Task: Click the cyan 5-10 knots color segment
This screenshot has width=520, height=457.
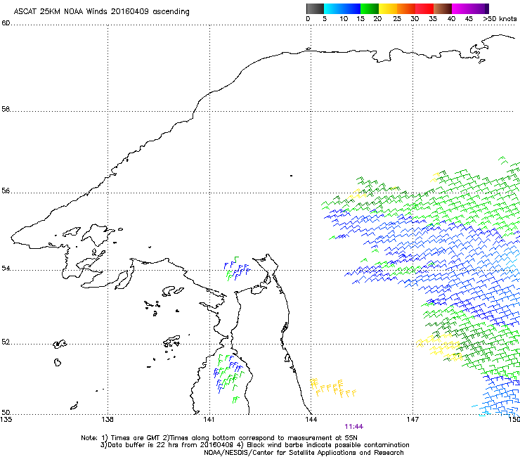Action: (x=333, y=8)
